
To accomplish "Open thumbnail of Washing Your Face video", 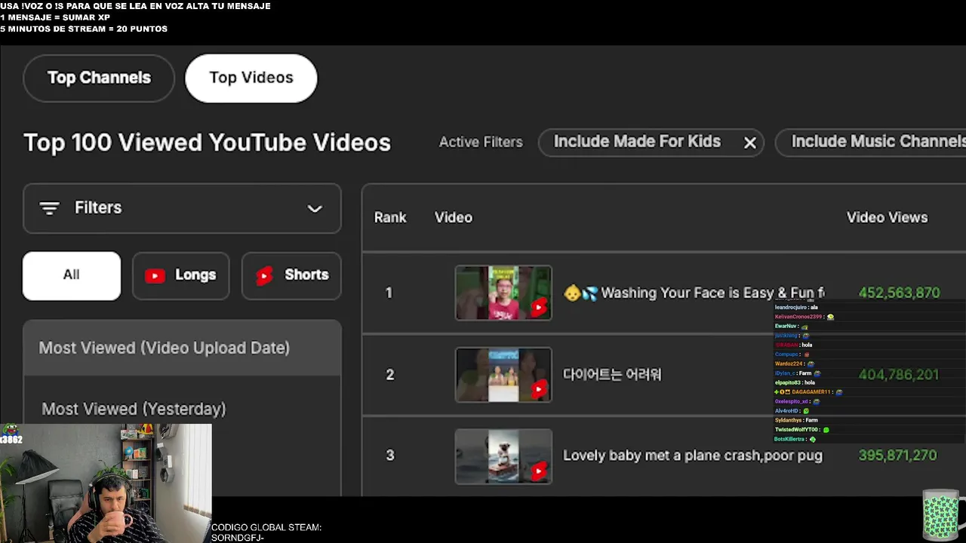I will 503,293.
